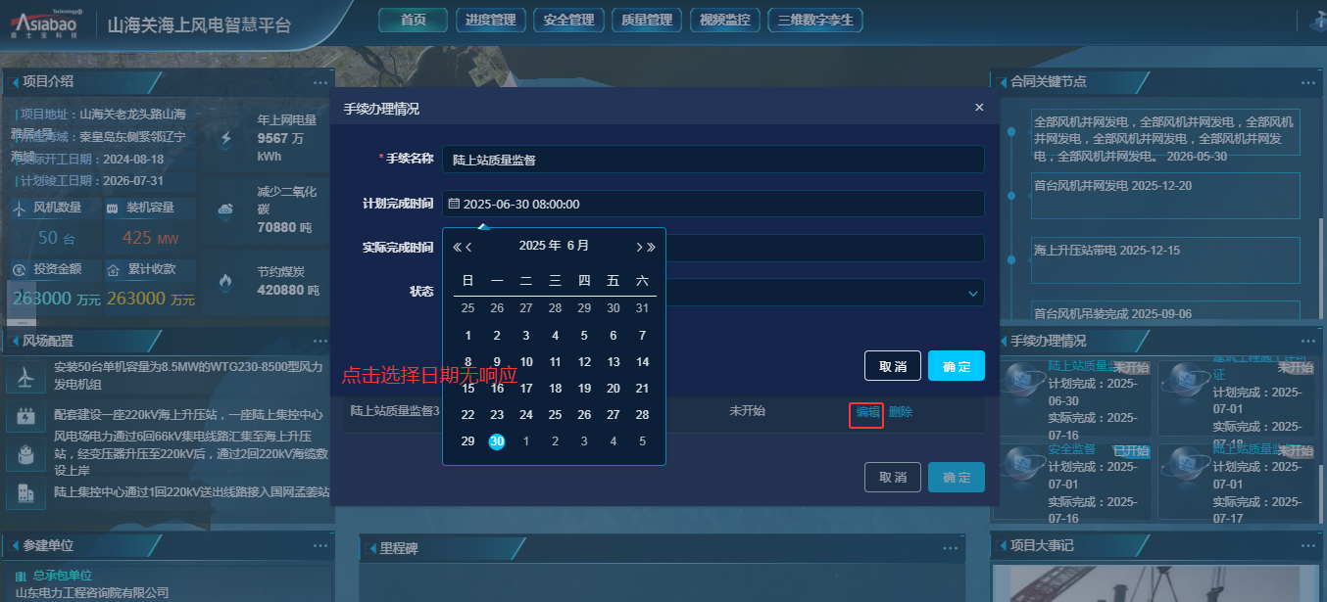Click 编辑 link for 陆上站质量监督3
Screen dimensions: 1327x602
click(x=867, y=412)
